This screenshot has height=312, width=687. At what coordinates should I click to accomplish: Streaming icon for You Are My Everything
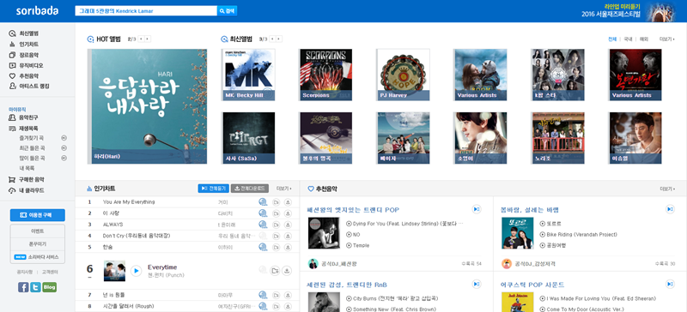pyautogui.click(x=263, y=201)
